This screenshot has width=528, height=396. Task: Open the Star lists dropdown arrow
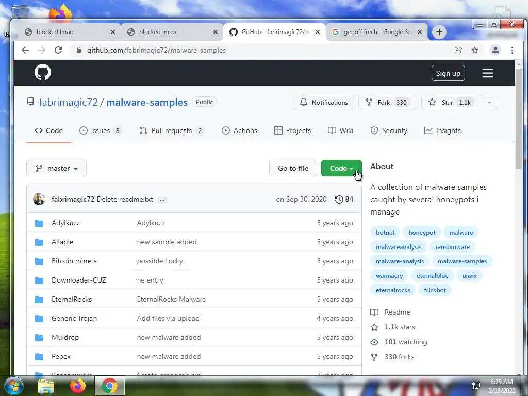click(x=489, y=103)
